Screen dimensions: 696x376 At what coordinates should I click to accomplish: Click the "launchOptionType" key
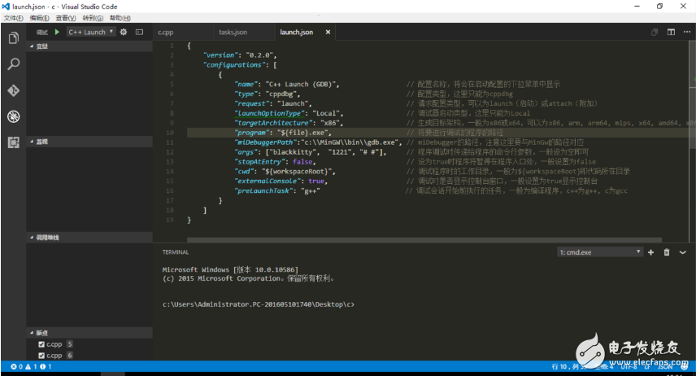click(269, 113)
